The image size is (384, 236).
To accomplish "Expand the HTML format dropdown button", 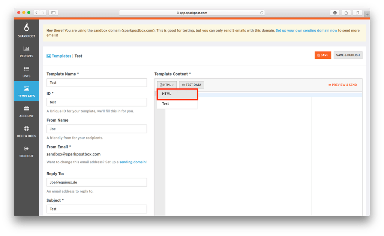I will [x=166, y=85].
